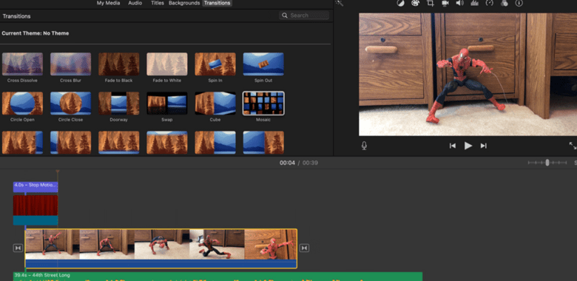Open the color correction palette tool

415,3
